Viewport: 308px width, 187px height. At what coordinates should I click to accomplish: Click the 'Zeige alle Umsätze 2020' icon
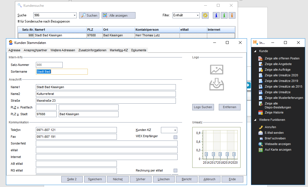pyautogui.click(x=261, y=75)
